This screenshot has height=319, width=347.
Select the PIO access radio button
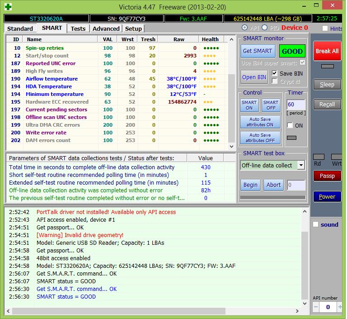[264, 28]
